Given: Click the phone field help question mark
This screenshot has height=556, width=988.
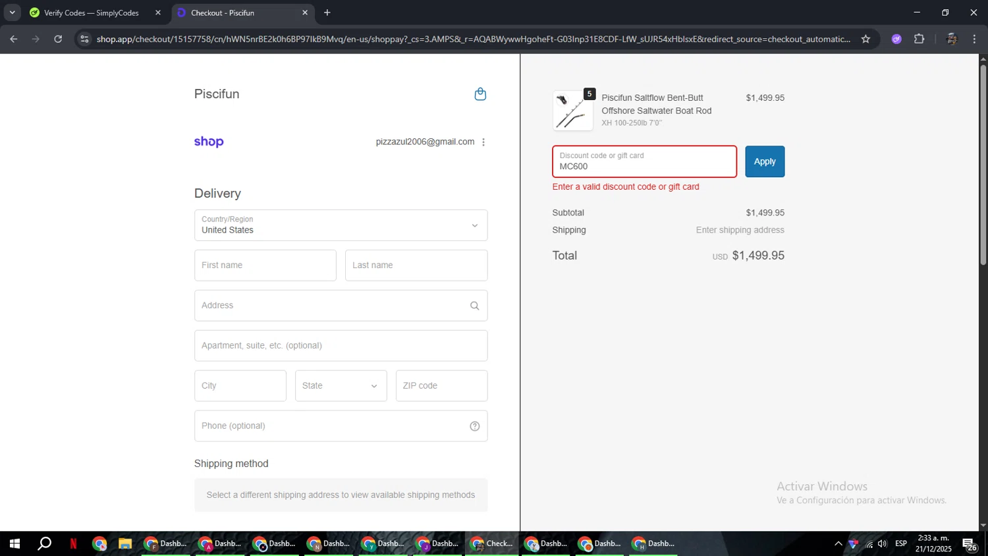Looking at the screenshot, I should coord(474,426).
